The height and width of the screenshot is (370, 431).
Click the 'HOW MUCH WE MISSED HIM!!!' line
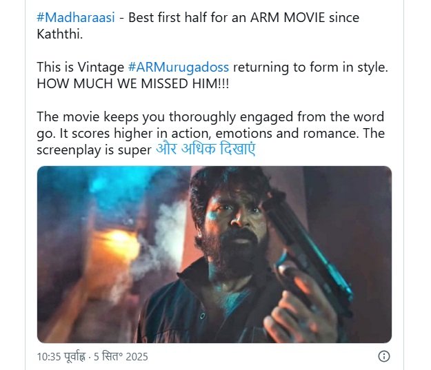[x=133, y=83]
